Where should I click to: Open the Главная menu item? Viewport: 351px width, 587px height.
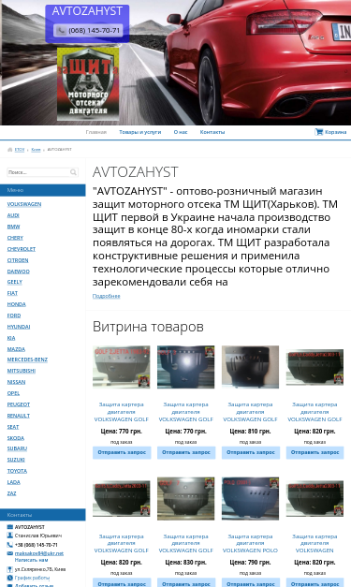(x=96, y=132)
